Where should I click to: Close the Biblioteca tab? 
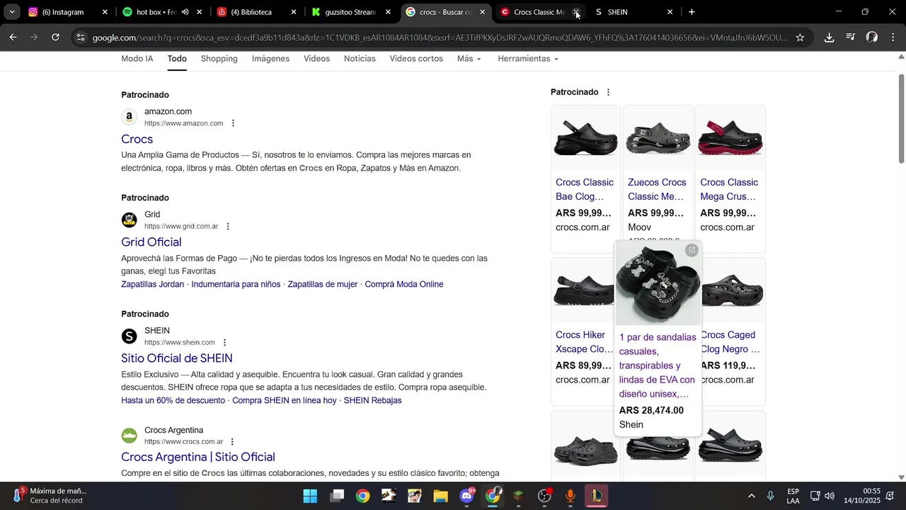point(294,12)
